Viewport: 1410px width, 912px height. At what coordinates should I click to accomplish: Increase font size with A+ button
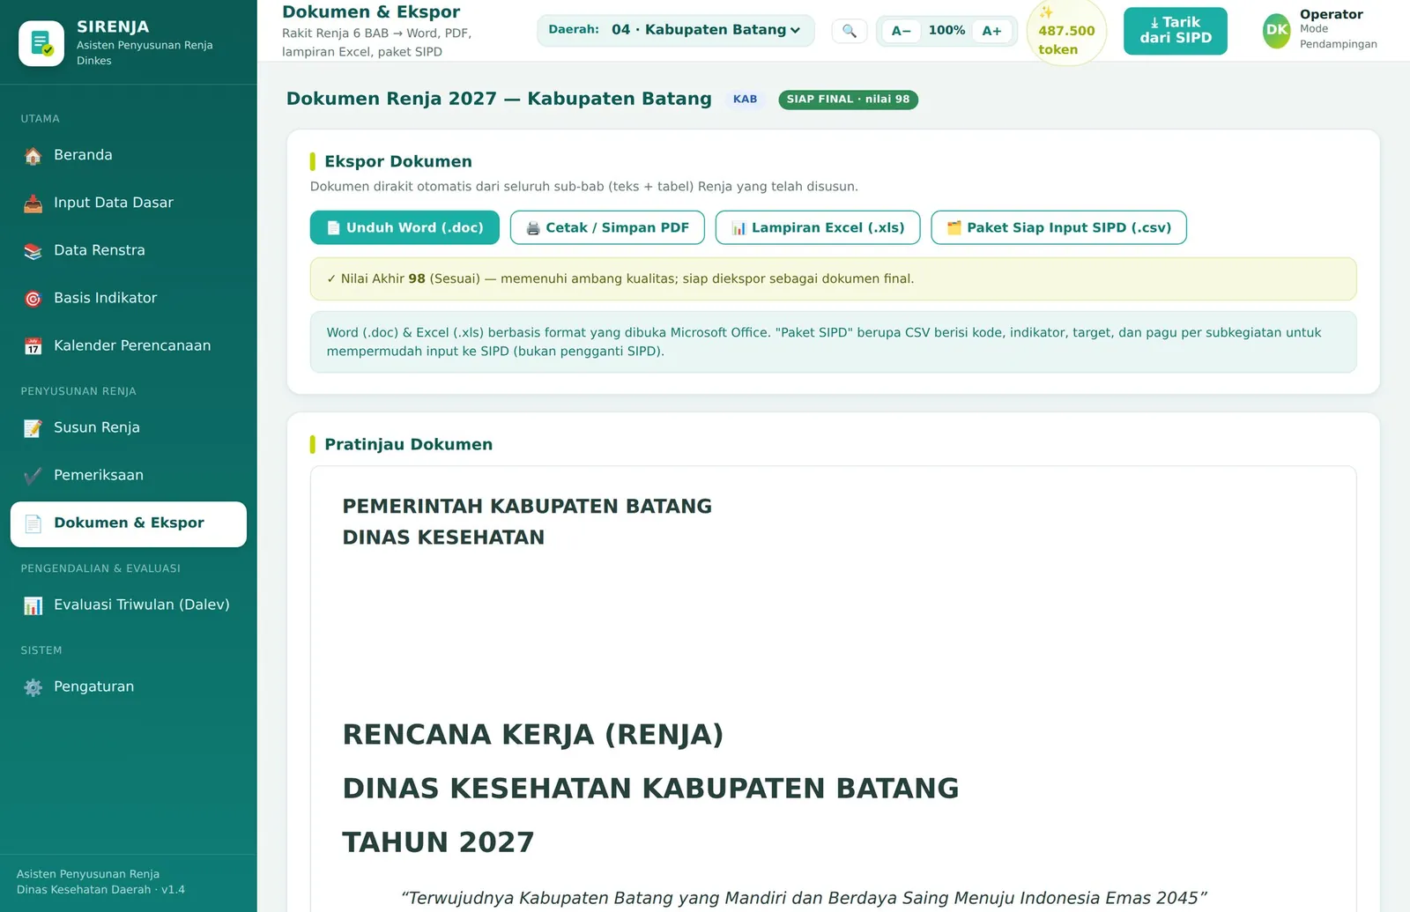(992, 31)
